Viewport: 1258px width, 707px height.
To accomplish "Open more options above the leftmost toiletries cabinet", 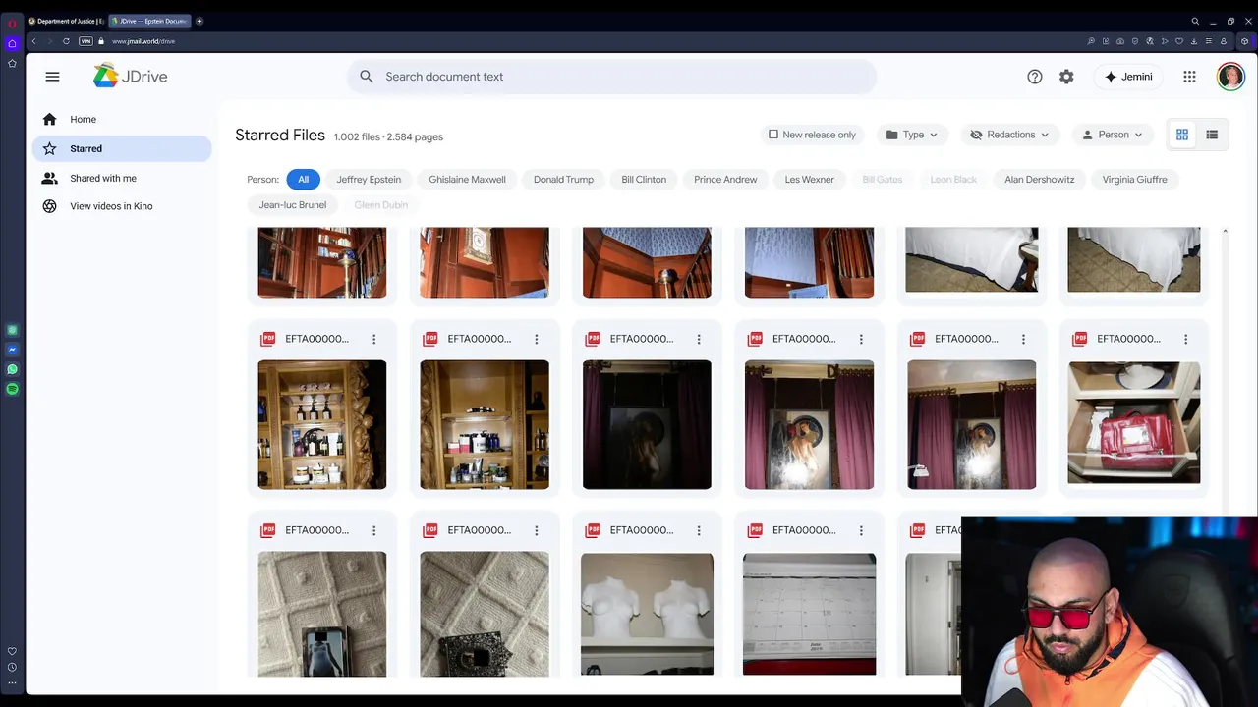I will [x=373, y=339].
